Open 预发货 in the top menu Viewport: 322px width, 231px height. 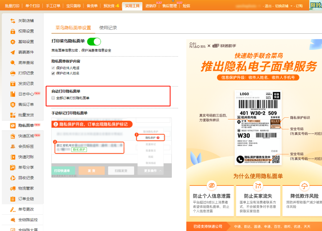pos(111,6)
